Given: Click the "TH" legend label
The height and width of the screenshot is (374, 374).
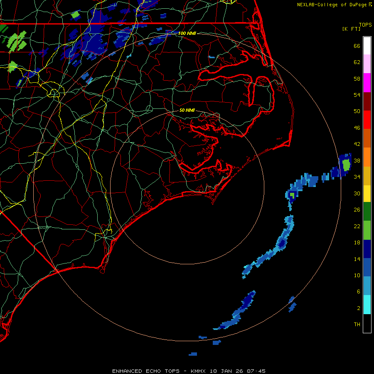Looking at the screenshot, I should (x=357, y=325).
